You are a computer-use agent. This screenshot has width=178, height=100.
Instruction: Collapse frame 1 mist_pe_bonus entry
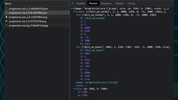77,47
